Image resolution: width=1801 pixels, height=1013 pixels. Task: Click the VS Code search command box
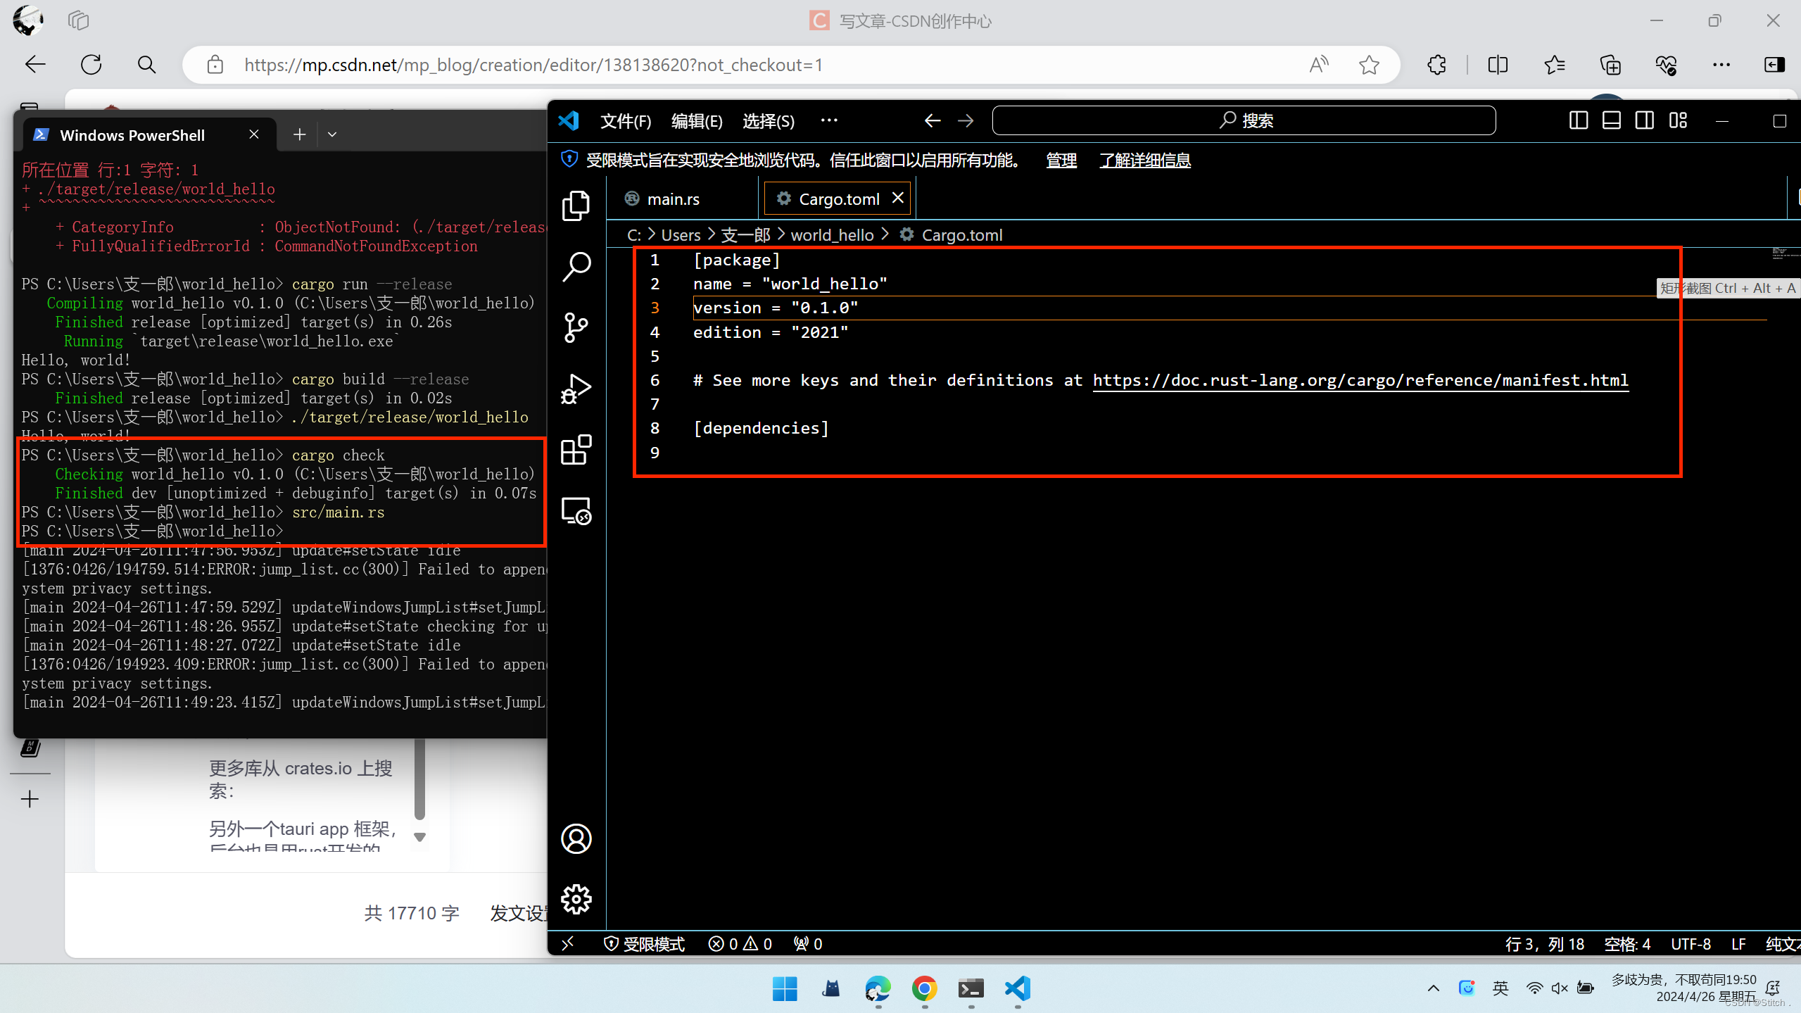point(1244,120)
